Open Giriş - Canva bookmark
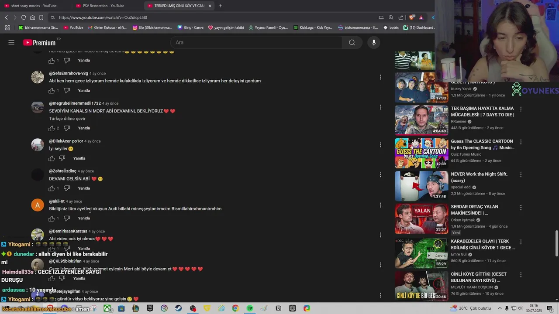The height and width of the screenshot is (314, 559). tap(190, 27)
